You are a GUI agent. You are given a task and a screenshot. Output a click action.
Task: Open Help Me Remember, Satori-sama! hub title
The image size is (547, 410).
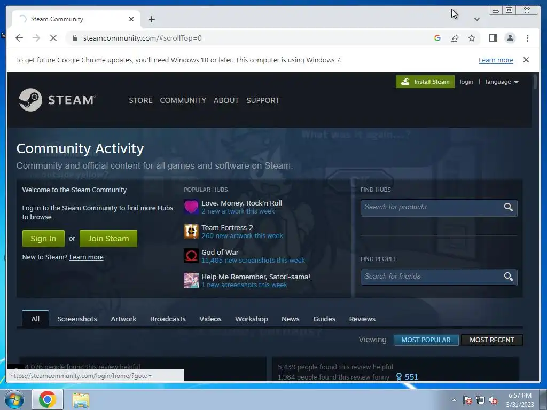256,277
